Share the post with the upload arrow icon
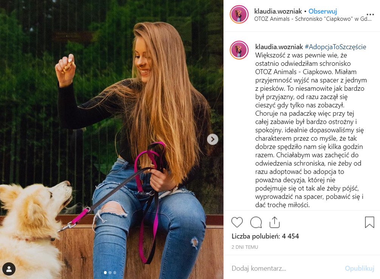380x279 pixels. point(275,222)
